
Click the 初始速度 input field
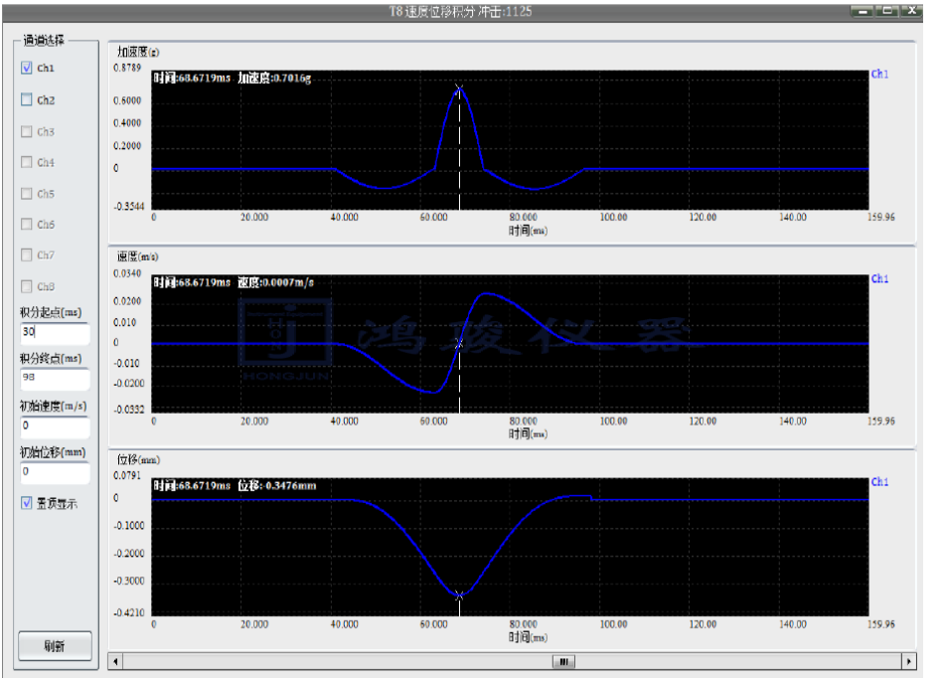tap(54, 424)
